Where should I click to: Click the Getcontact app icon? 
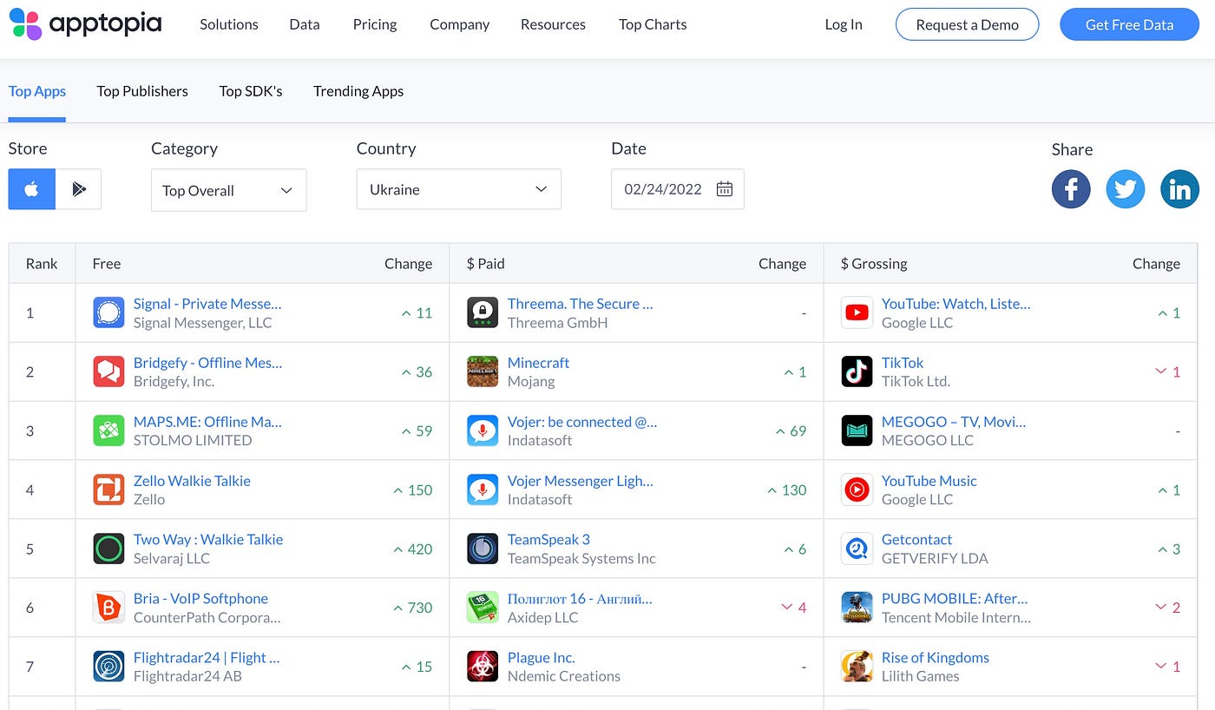(857, 549)
